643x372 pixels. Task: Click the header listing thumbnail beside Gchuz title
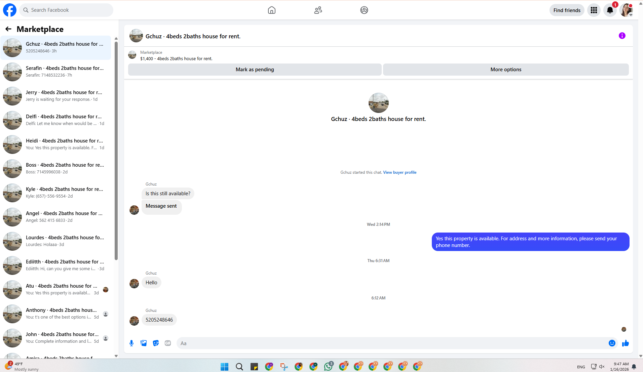coord(136,36)
